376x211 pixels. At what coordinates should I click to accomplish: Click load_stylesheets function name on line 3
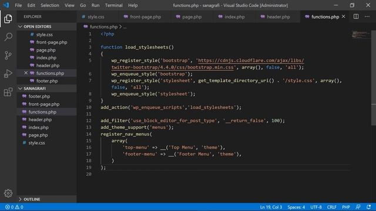click(x=146, y=47)
